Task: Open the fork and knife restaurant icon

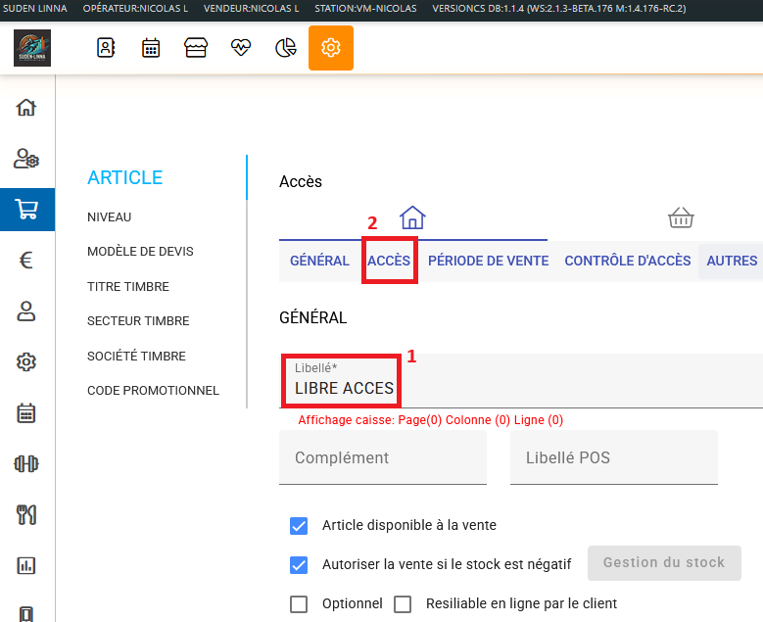Action: coord(26,514)
